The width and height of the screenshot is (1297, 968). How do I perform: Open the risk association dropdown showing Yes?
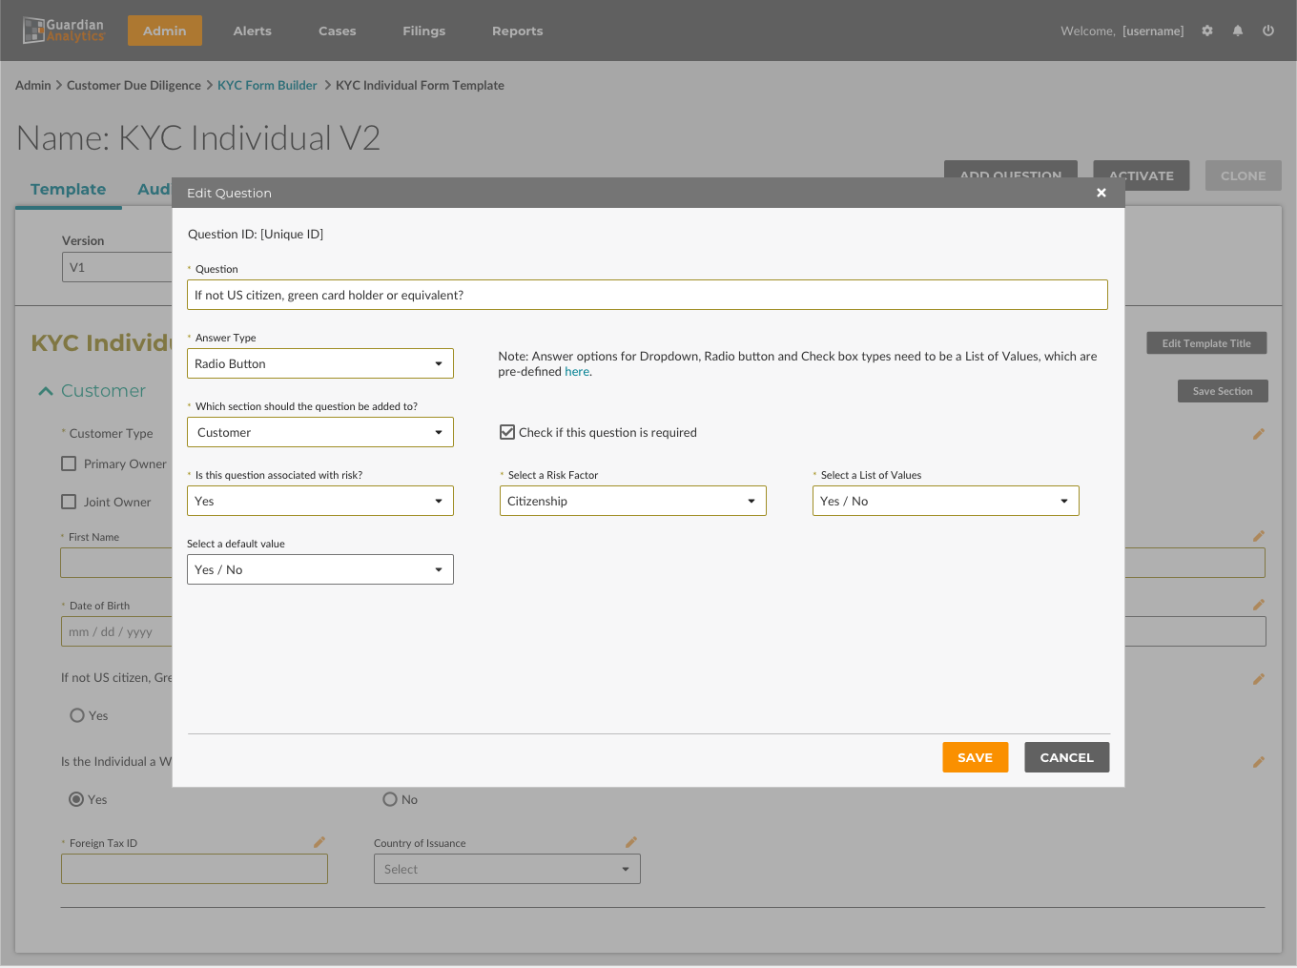pos(320,501)
